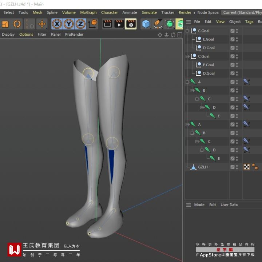262x262 pixels.
Task: Collapse the first C.Goal hierarchy
Action: coord(187,31)
